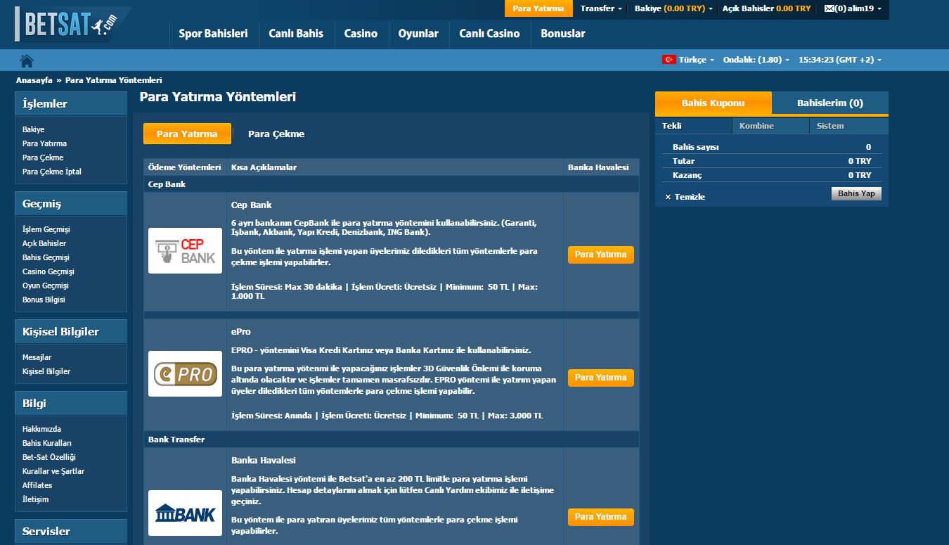Screen dimensions: 949x545
Task: Open Bahis Geçmişi link
Action: (x=46, y=257)
